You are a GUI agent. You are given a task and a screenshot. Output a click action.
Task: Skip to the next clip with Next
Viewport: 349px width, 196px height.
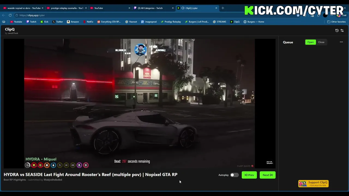(x=267, y=175)
